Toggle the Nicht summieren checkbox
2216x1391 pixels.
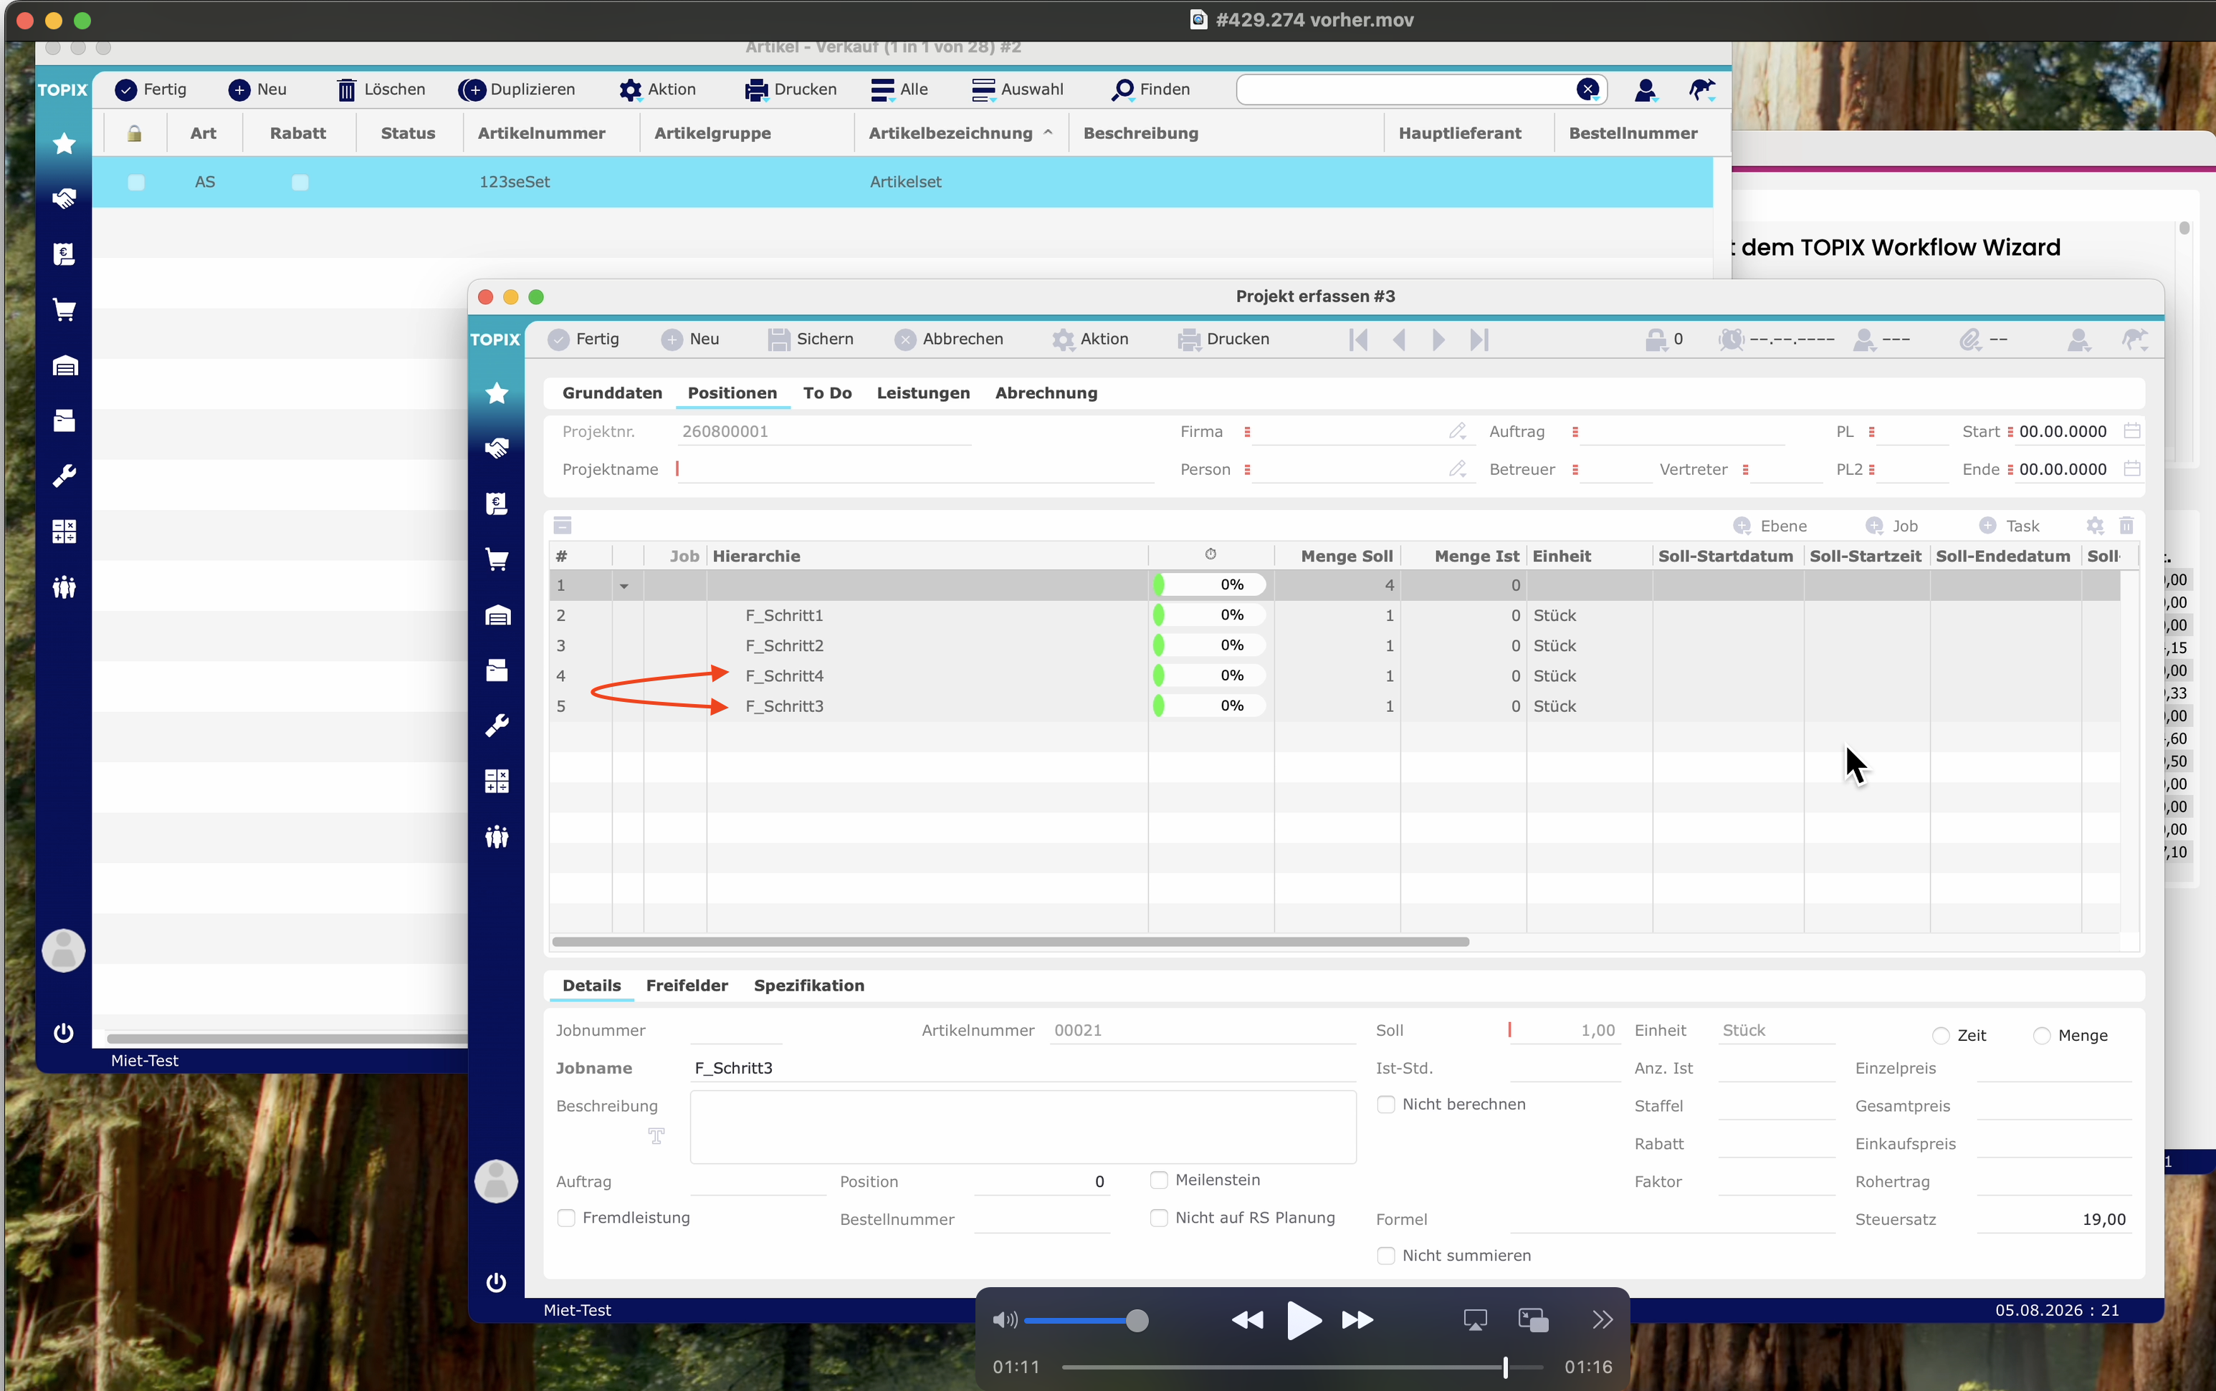pyautogui.click(x=1386, y=1255)
